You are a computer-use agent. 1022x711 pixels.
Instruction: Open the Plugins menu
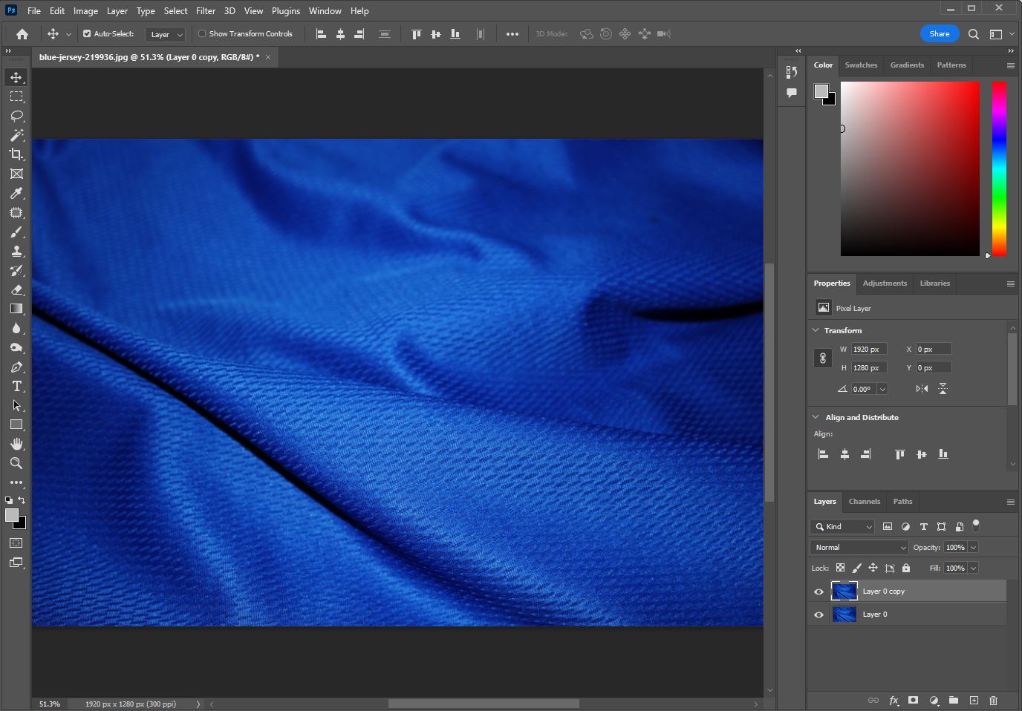[x=286, y=11]
